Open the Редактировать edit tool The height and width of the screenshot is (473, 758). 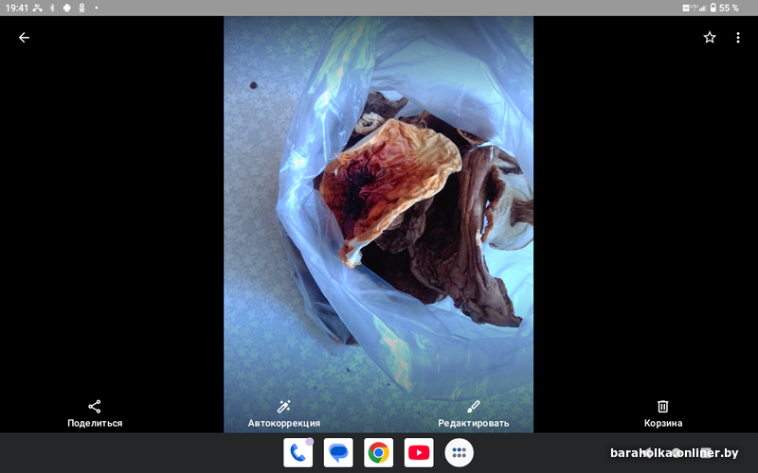473,414
